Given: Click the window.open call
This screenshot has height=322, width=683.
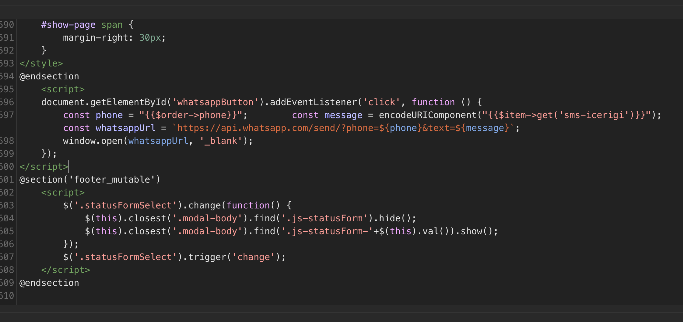Looking at the screenshot, I should tap(93, 141).
